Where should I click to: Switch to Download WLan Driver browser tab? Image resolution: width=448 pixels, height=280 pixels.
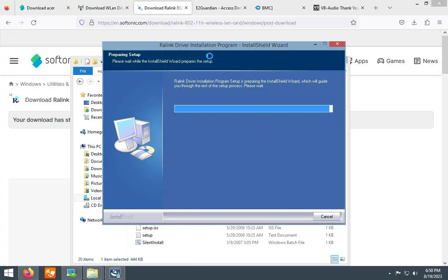[103, 8]
